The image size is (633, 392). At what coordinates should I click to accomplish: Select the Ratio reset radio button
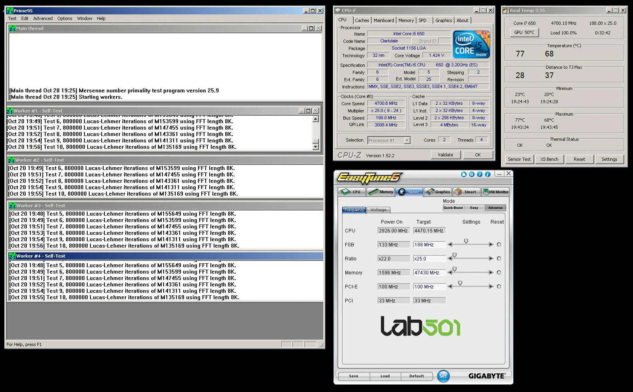499,258
